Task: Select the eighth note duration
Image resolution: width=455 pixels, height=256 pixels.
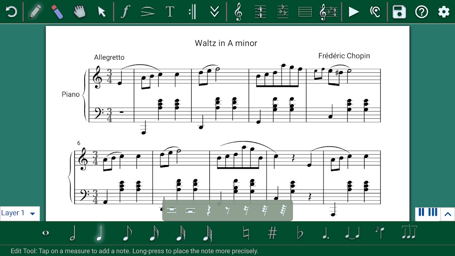Action: (127, 234)
